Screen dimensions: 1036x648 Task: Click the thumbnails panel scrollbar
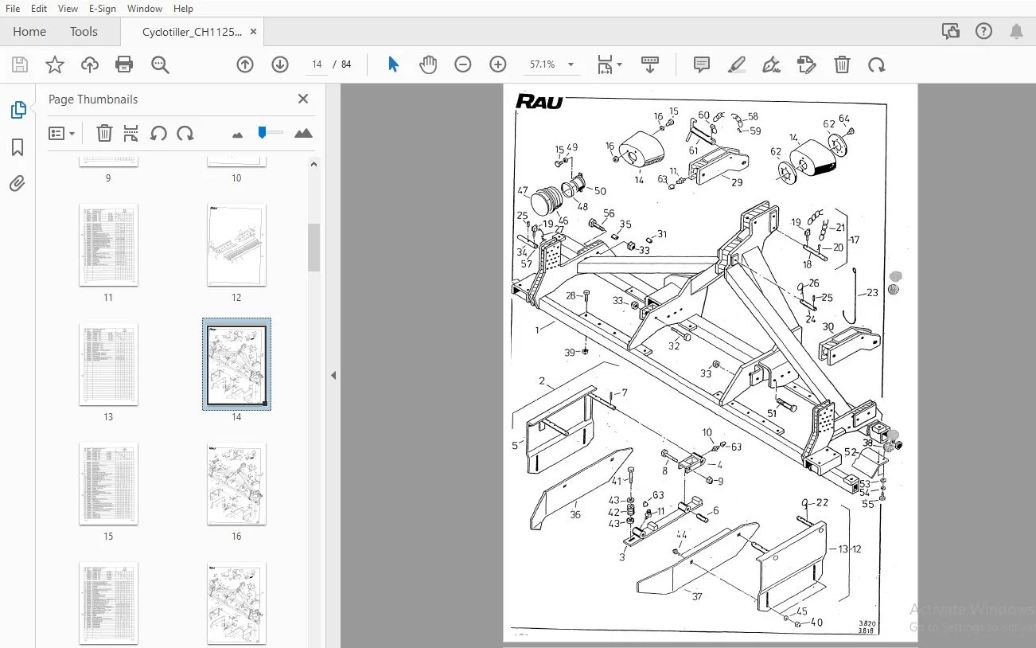click(x=314, y=247)
